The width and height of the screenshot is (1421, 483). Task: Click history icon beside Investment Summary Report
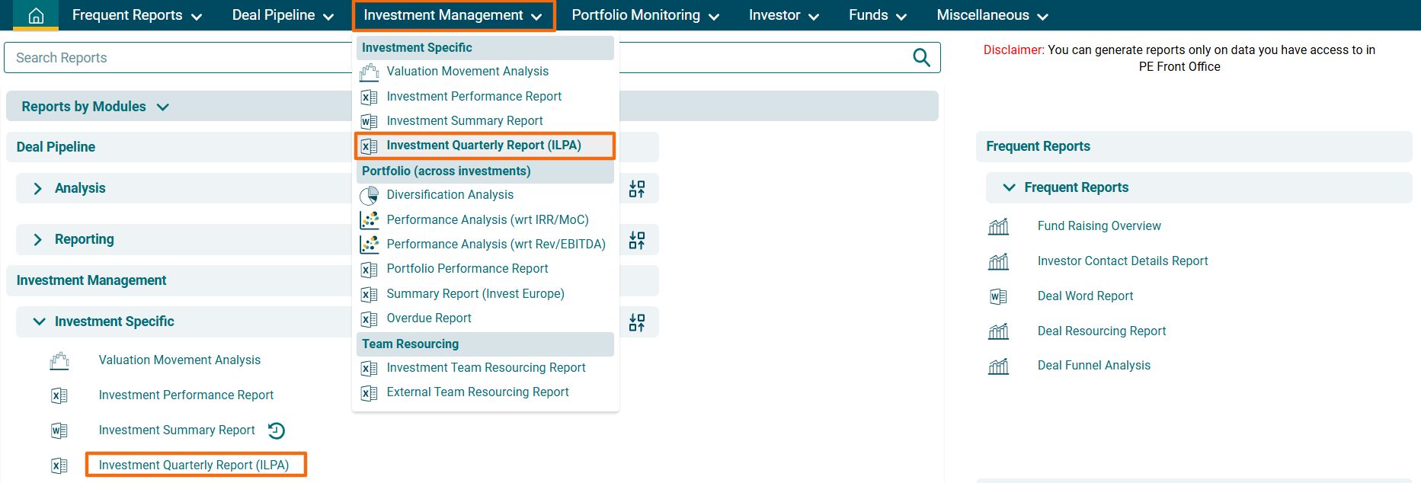(277, 431)
